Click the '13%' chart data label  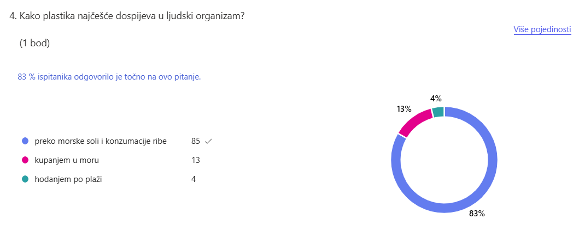(404, 108)
